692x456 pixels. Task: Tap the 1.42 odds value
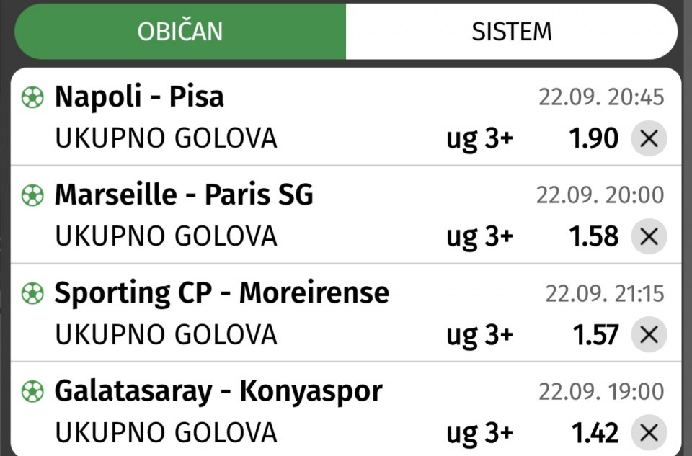pos(594,432)
